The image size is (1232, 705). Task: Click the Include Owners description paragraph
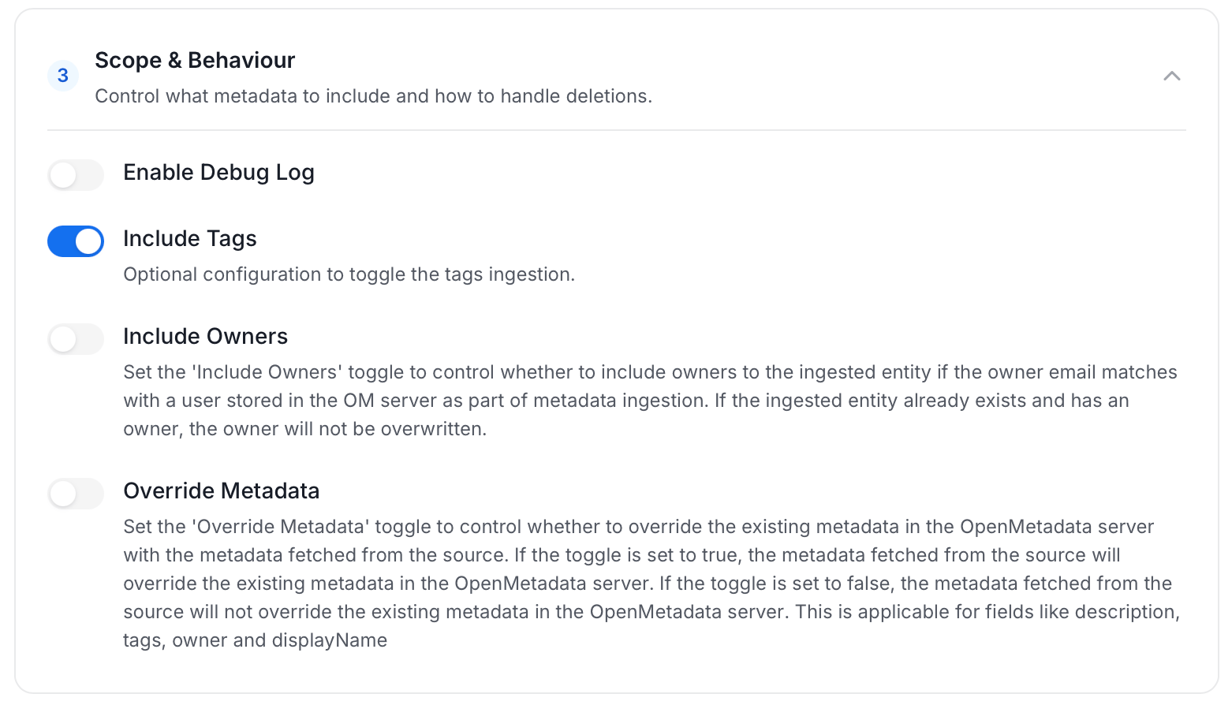650,401
